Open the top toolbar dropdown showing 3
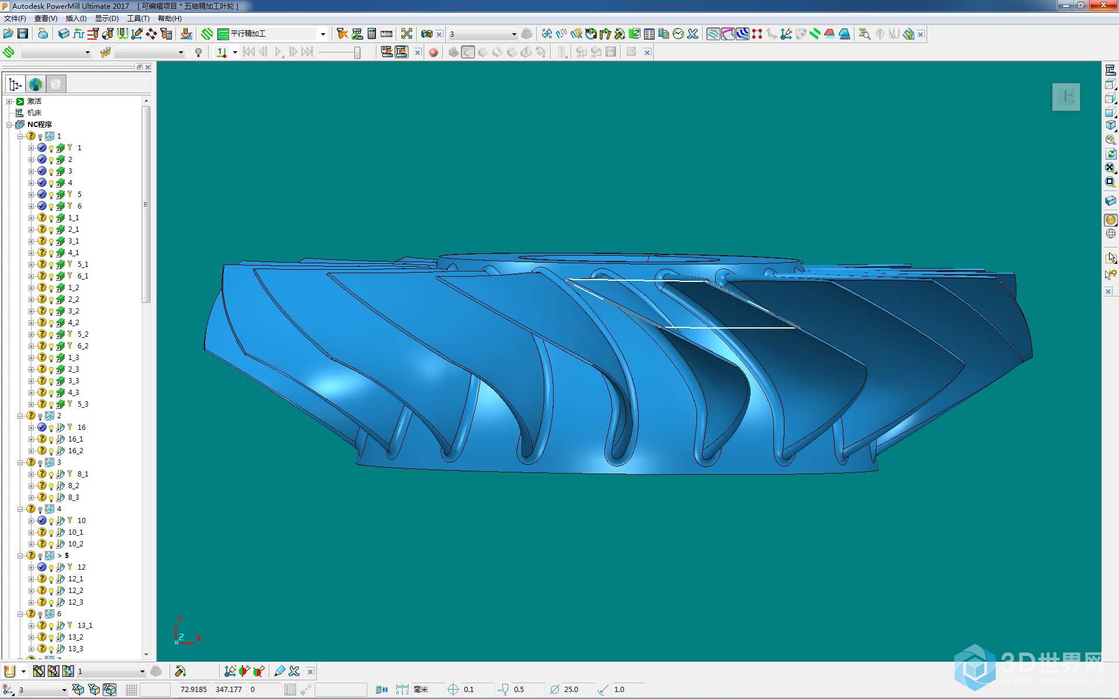1119x699 pixels. 513,34
